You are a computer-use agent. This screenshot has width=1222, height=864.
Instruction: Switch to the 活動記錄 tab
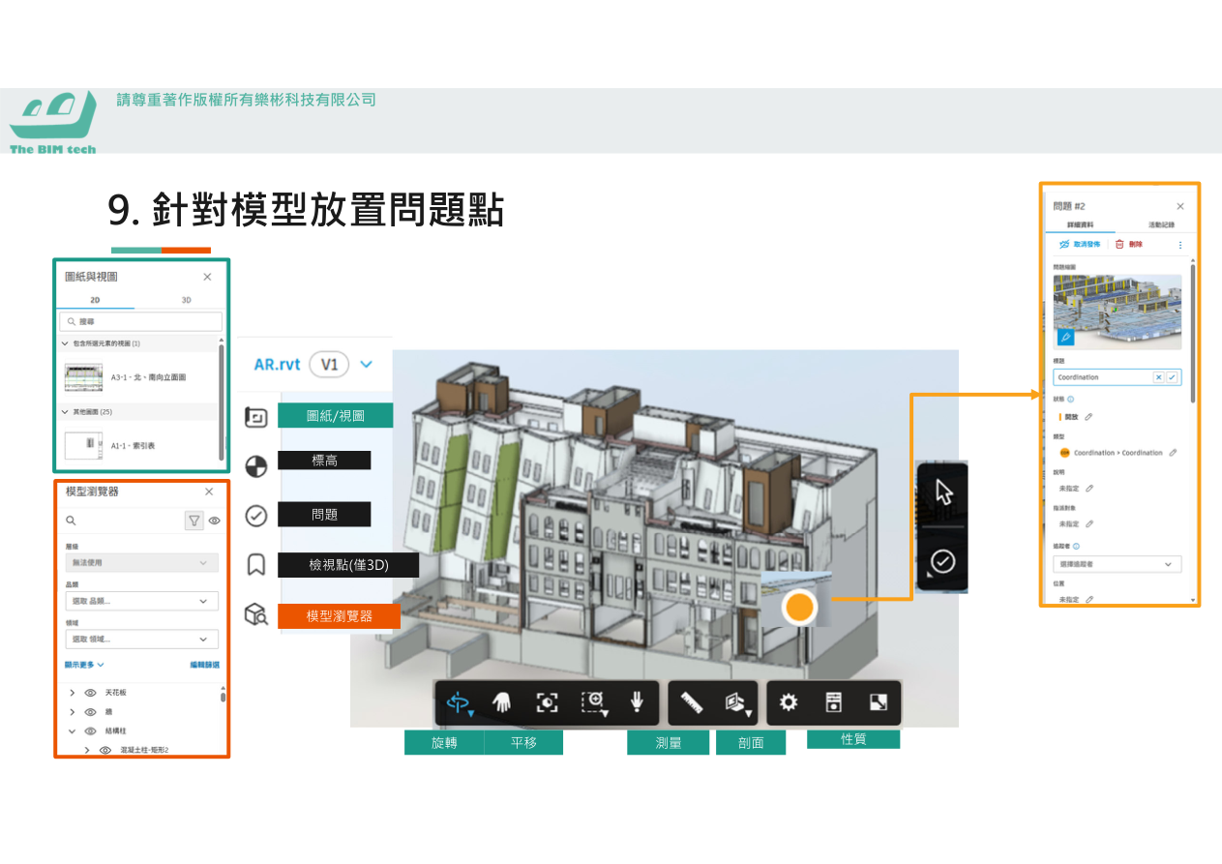pos(1160,224)
